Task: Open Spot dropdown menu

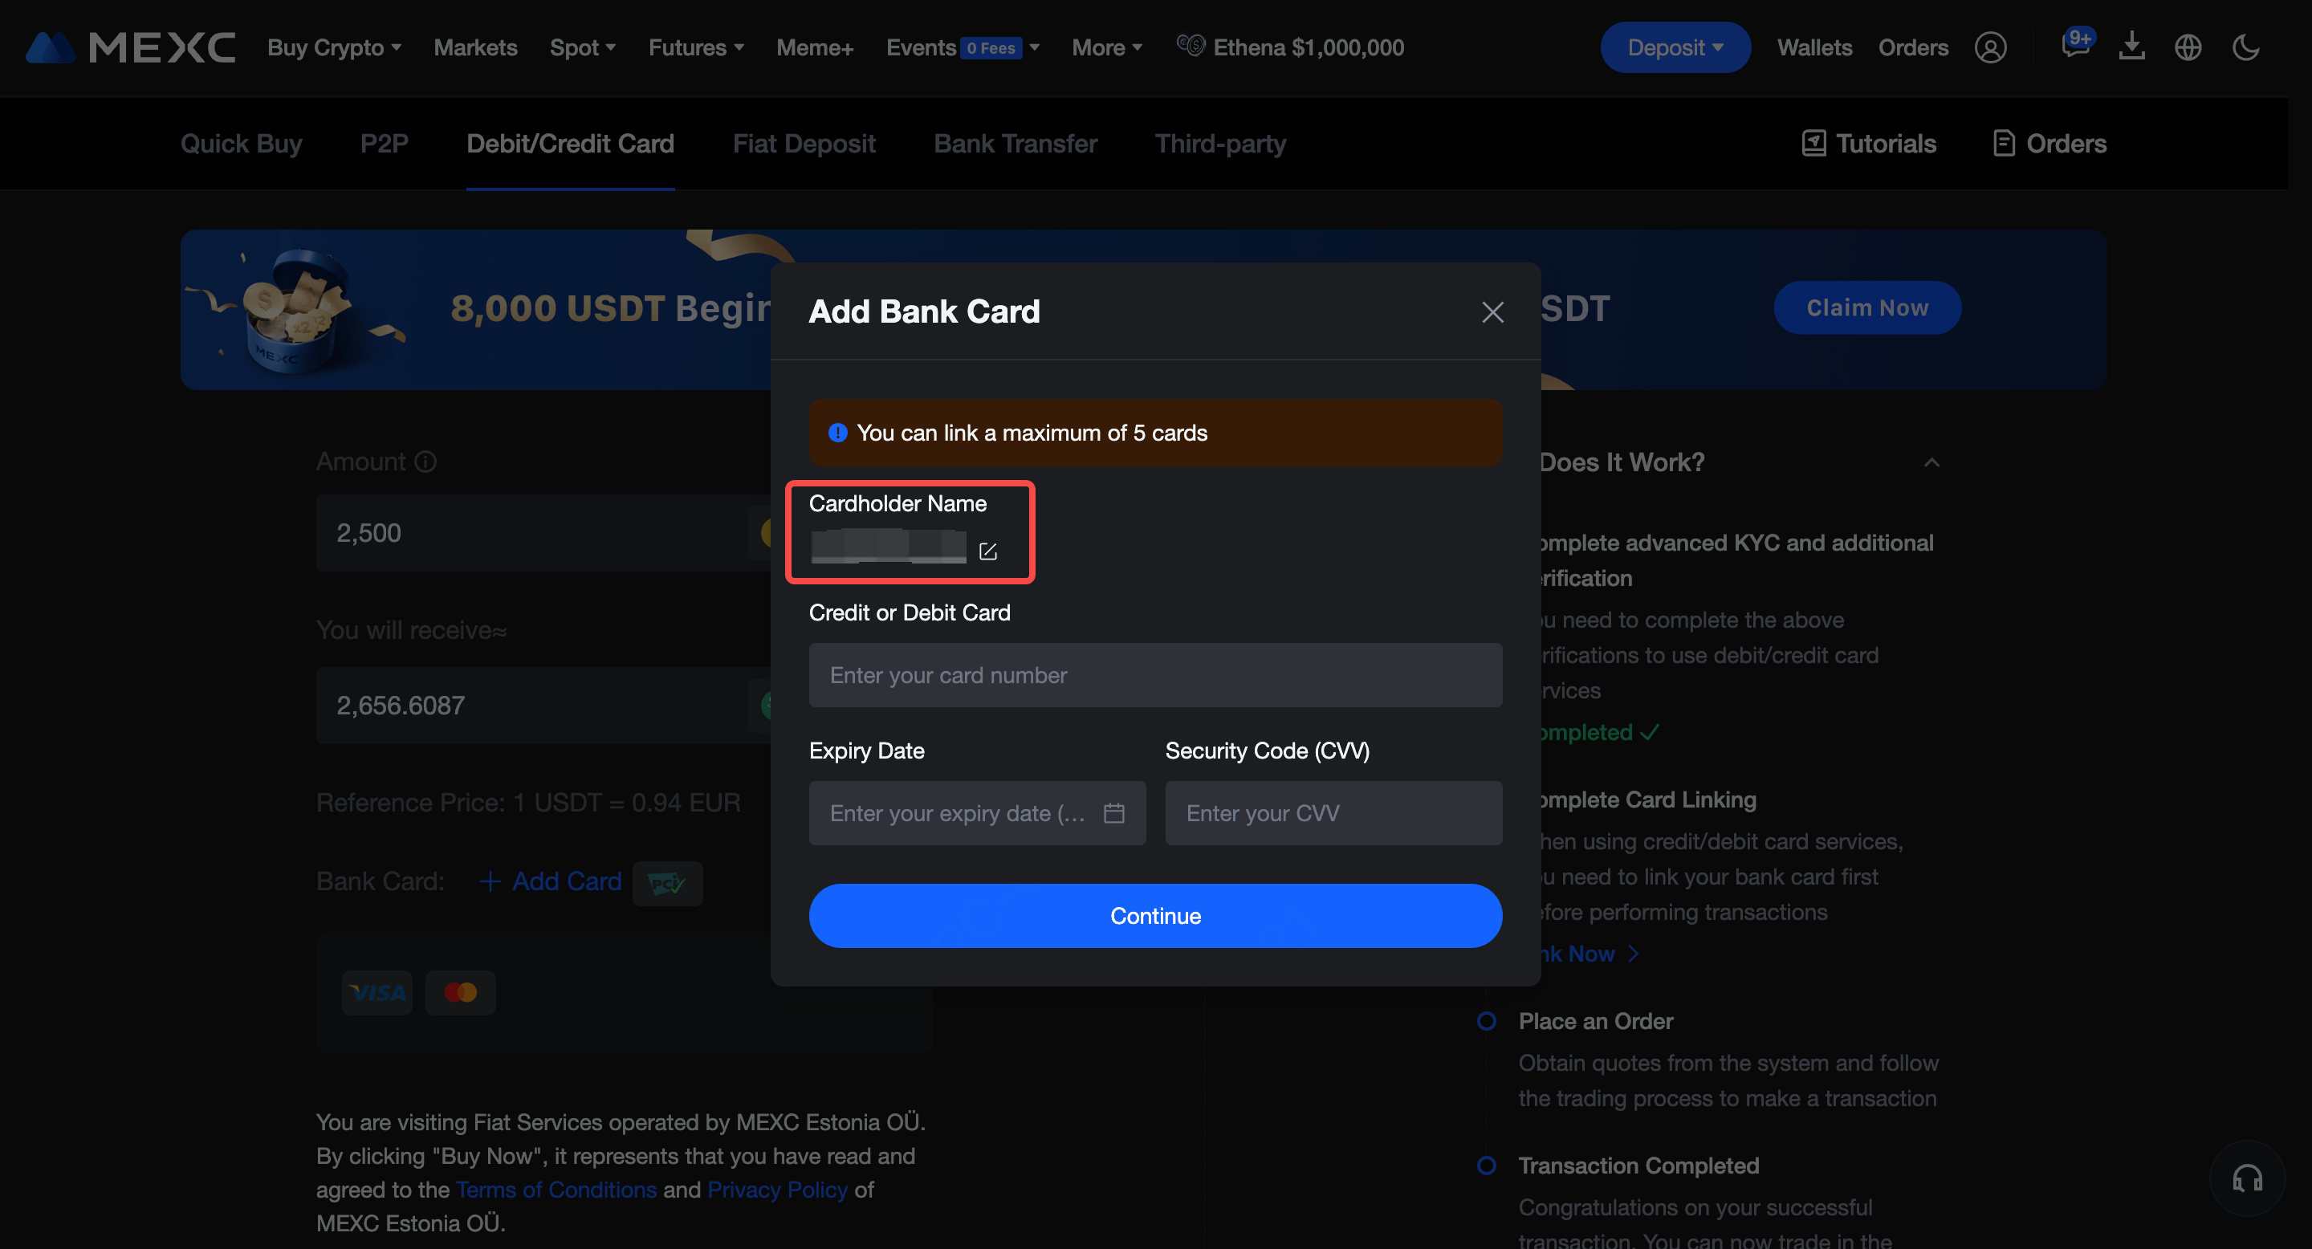Action: (x=583, y=47)
